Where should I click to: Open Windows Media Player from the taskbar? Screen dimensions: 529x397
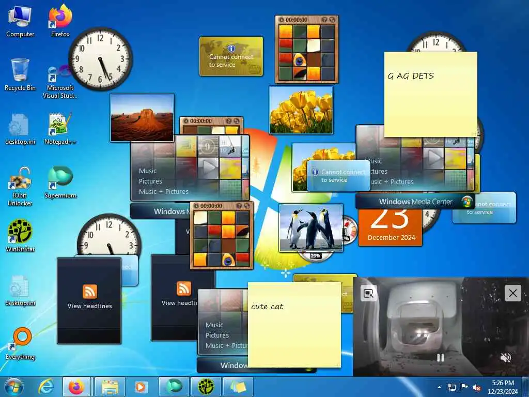[x=141, y=387]
